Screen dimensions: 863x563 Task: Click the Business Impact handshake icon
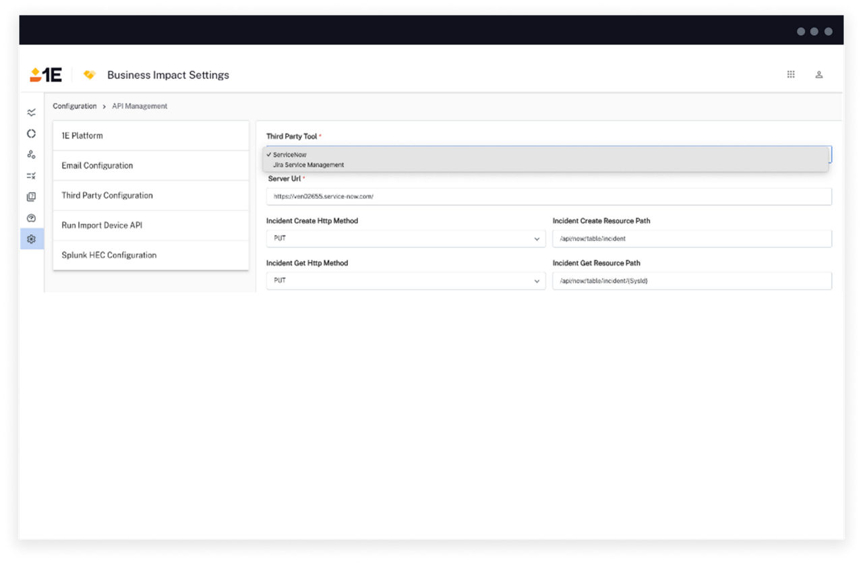pyautogui.click(x=89, y=75)
